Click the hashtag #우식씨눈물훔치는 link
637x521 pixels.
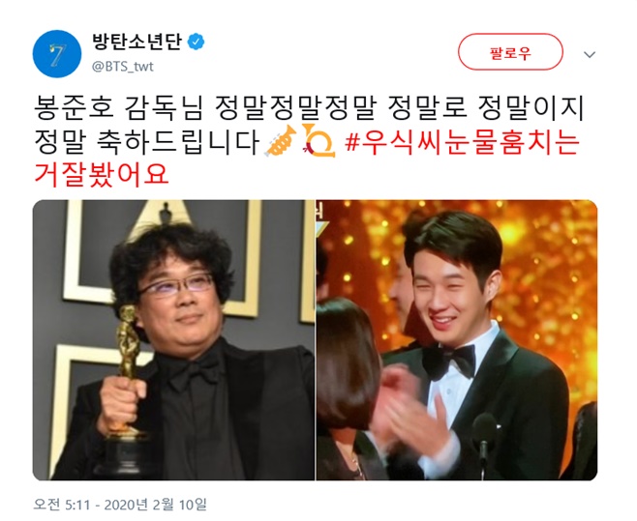click(x=463, y=142)
